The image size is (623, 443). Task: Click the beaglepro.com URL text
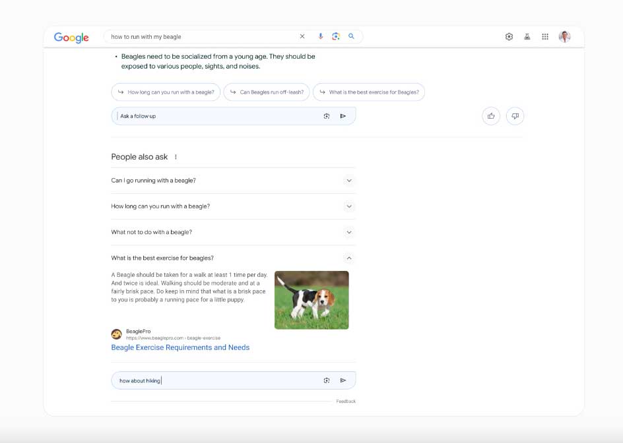tap(173, 338)
